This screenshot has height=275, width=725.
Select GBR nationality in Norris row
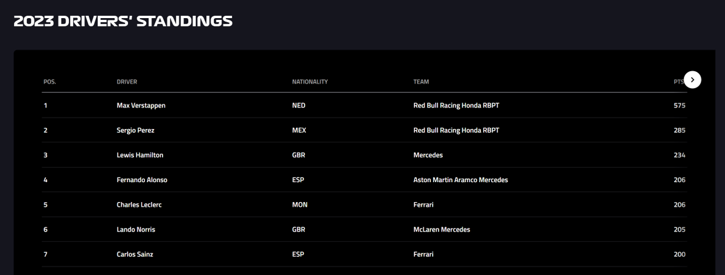tap(300, 229)
